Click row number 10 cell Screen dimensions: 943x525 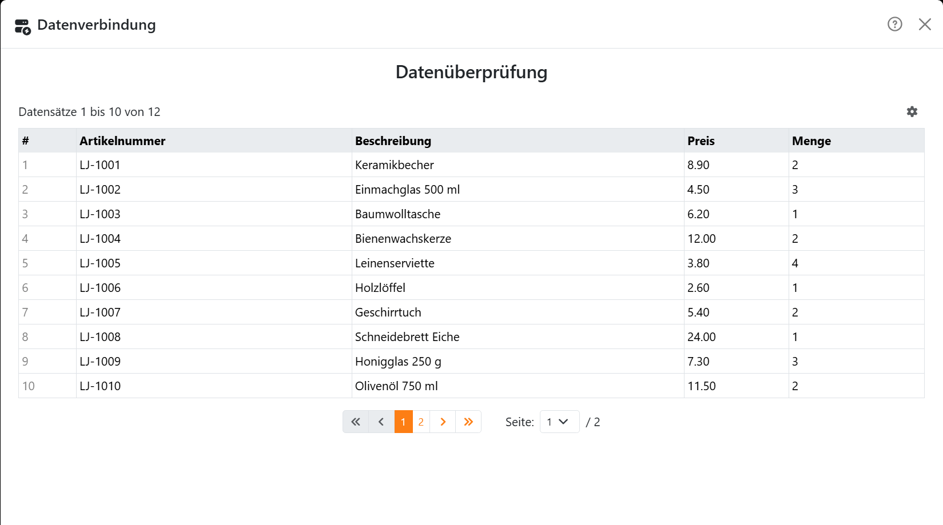click(x=47, y=386)
